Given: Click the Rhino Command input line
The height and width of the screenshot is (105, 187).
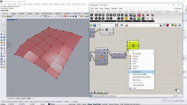Looking at the screenshot, I should click(45, 10).
